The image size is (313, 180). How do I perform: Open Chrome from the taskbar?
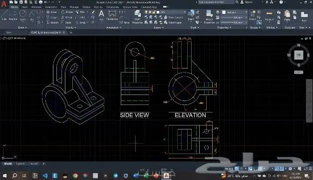(75, 176)
